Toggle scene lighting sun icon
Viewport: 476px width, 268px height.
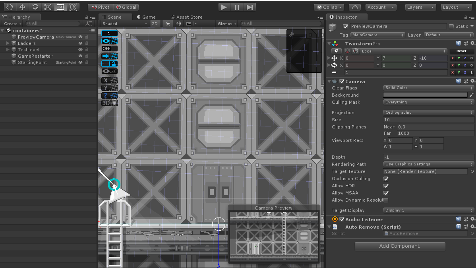click(x=168, y=24)
